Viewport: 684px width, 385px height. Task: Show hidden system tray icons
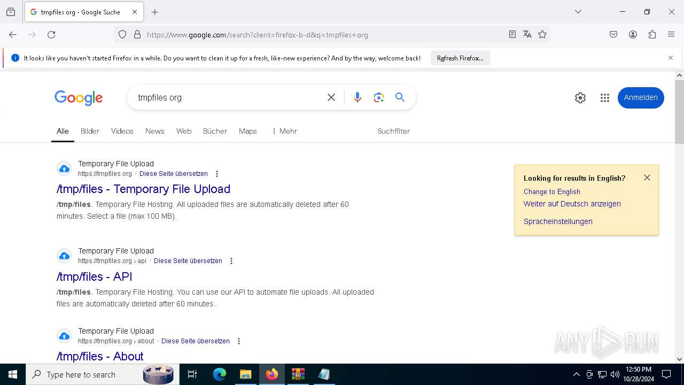tap(576, 374)
